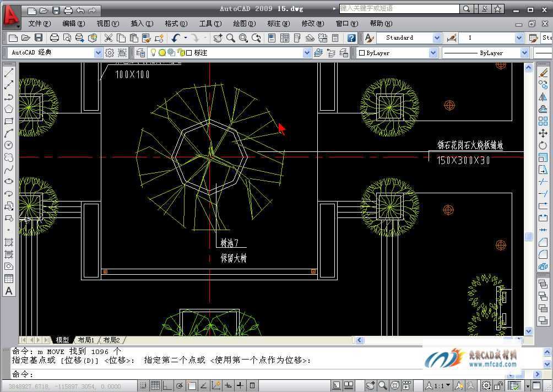The width and height of the screenshot is (553, 392).
Task: Select the Offset tool
Action: [543, 109]
